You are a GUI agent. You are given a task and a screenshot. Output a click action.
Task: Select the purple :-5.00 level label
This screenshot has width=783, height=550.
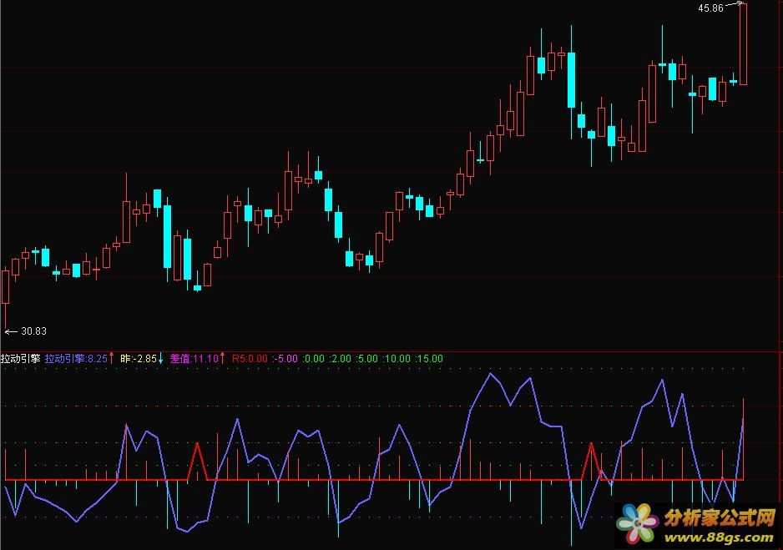point(285,358)
